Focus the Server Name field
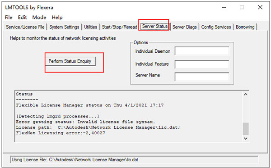Screen dimensions: 271x168 (x=202, y=77)
